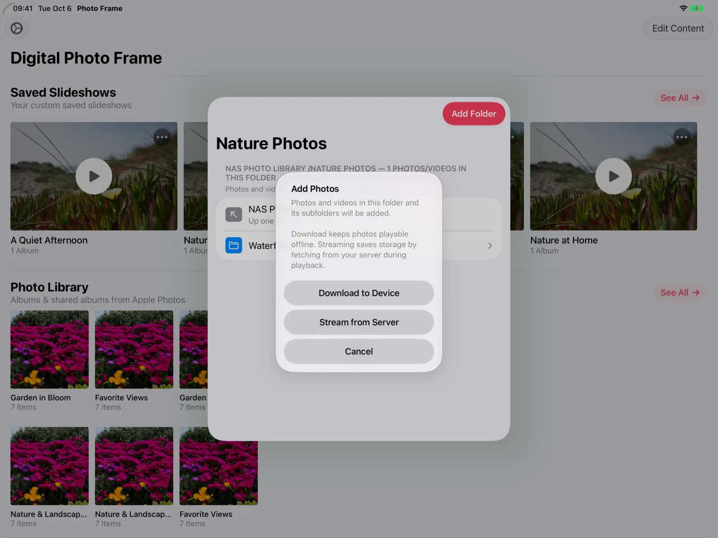
Task: Play the A Quiet Afternoon slideshow
Action: [94, 176]
